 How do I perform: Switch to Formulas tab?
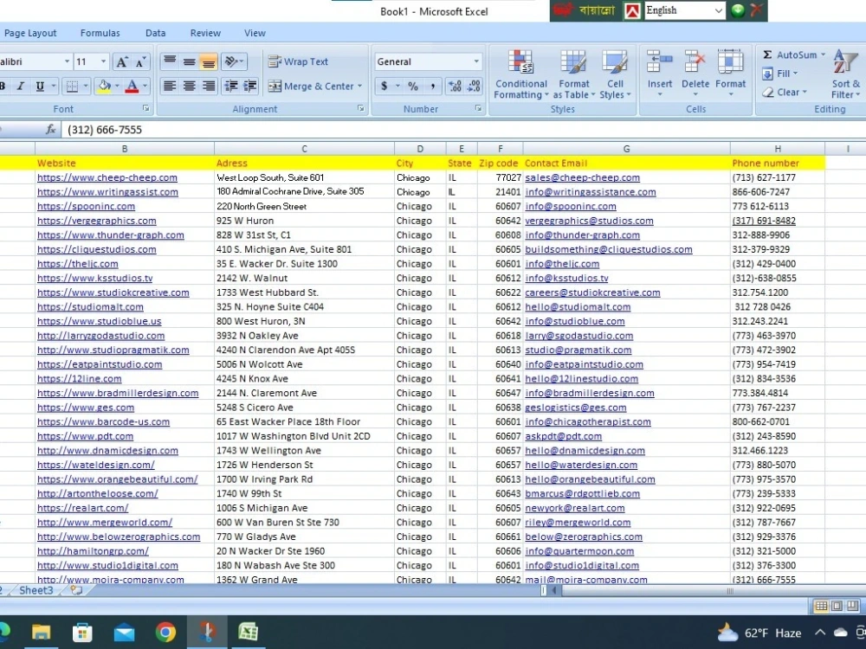(x=100, y=33)
